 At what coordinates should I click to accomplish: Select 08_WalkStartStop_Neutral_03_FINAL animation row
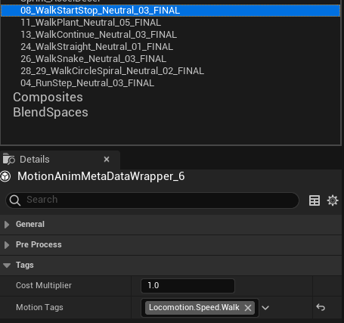pyautogui.click(x=170, y=11)
